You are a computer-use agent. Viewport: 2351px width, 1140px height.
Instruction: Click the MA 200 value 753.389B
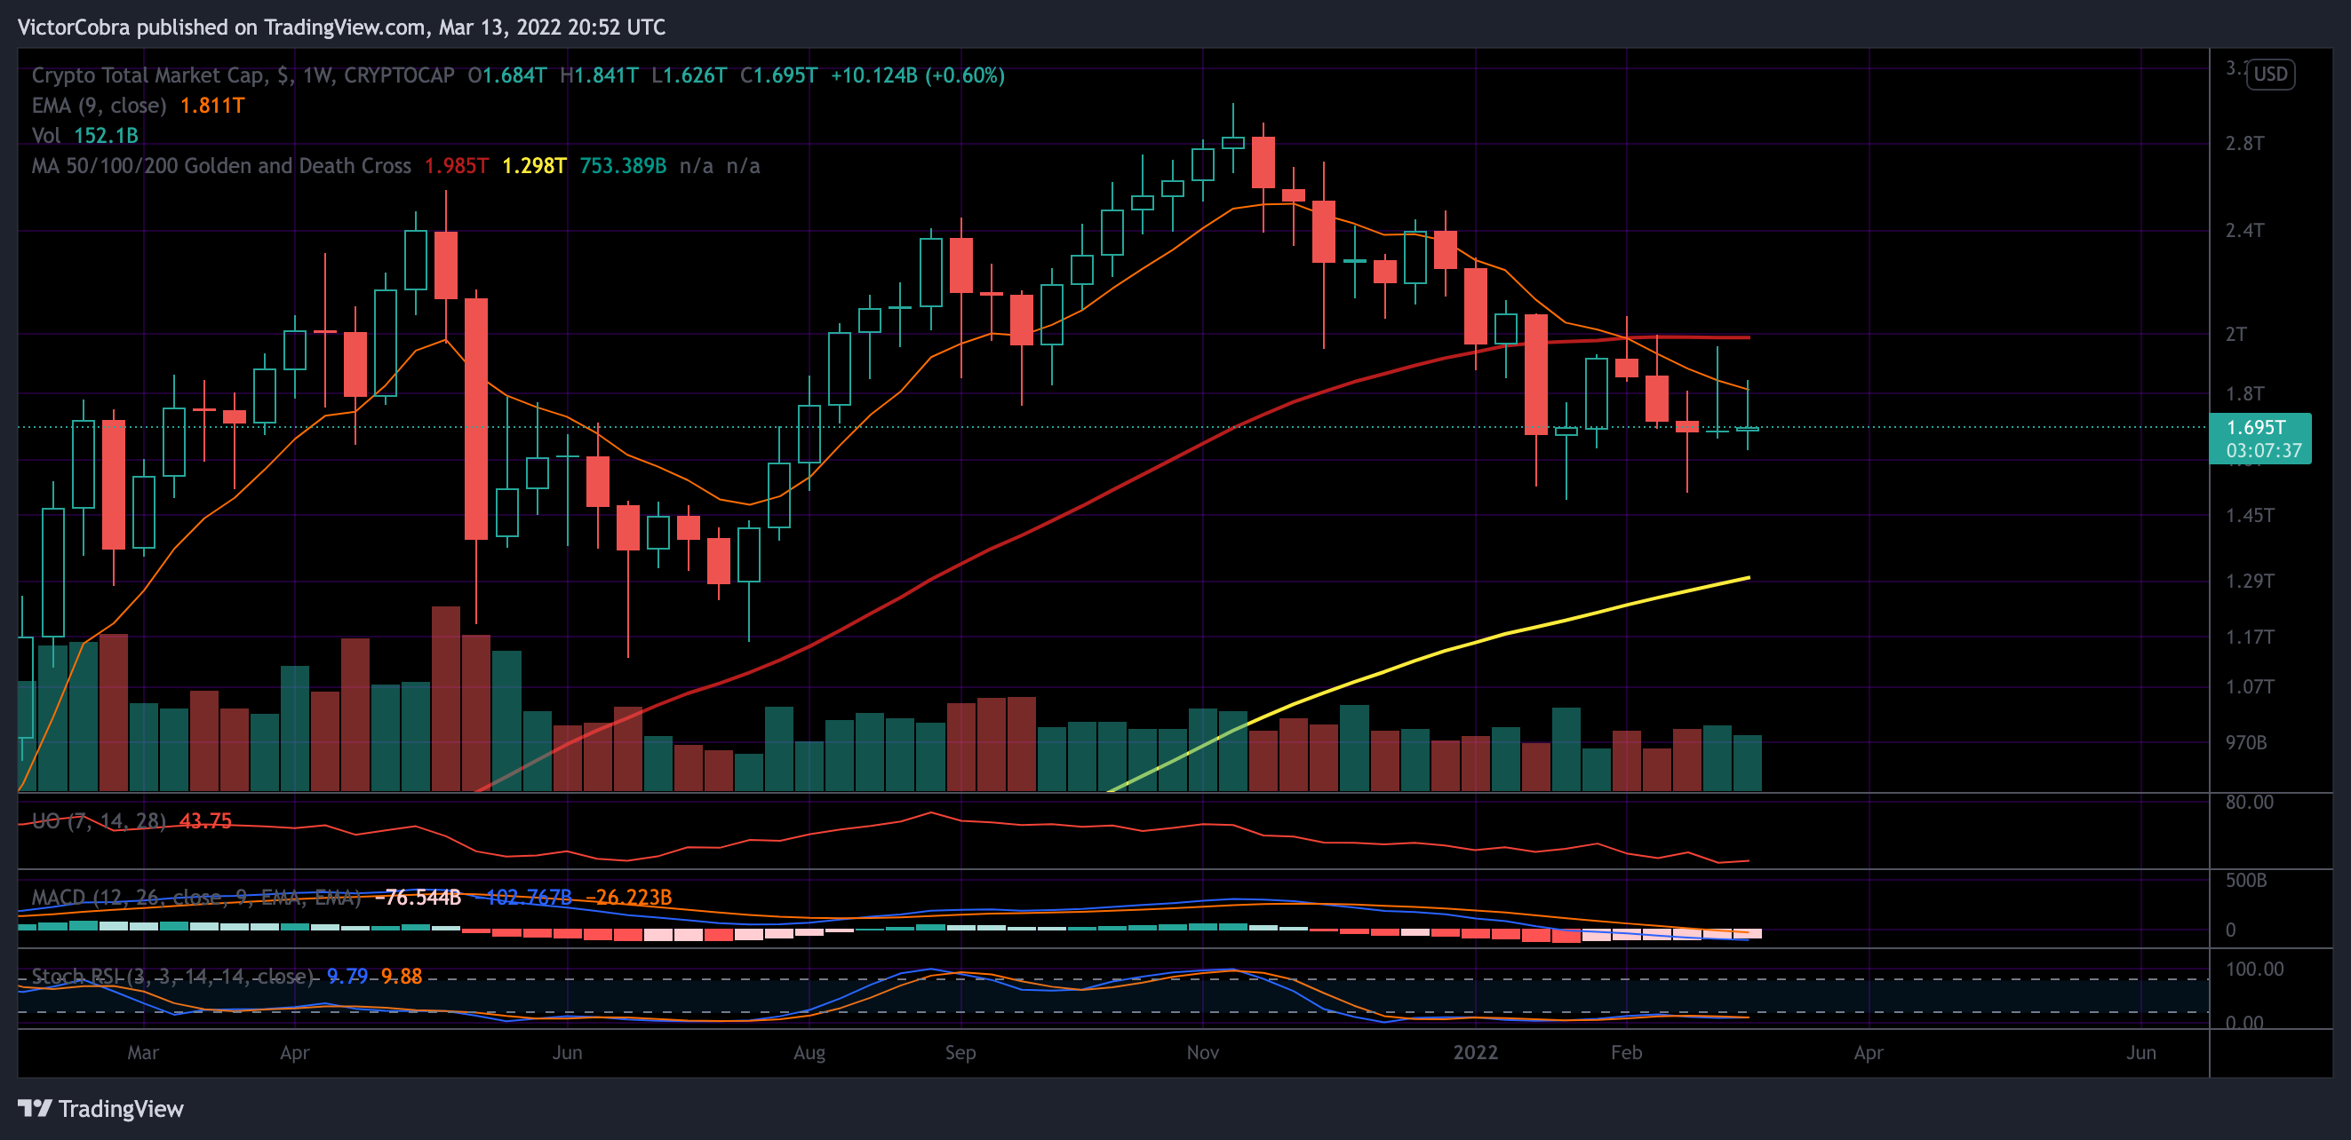(x=623, y=165)
